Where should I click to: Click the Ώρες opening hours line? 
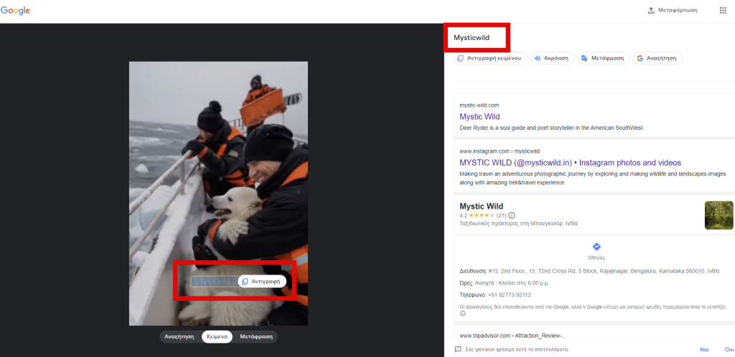[x=504, y=283]
